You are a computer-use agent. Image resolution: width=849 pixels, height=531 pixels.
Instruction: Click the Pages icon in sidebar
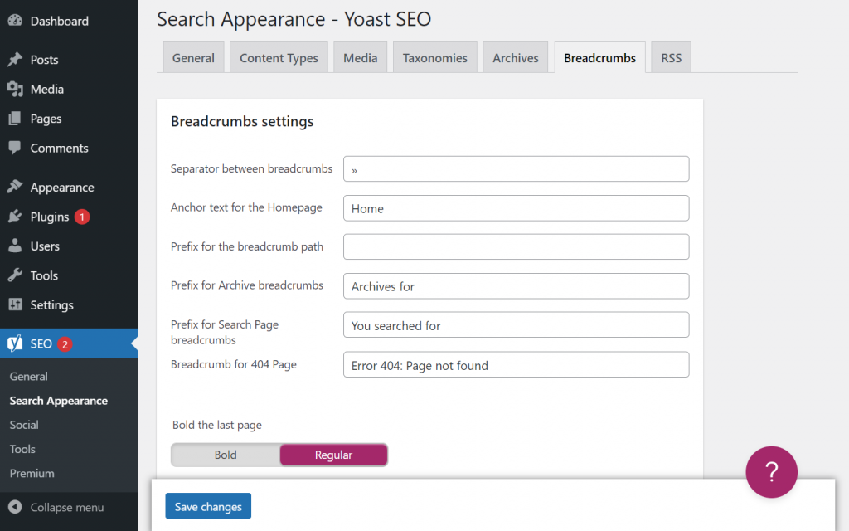click(15, 119)
